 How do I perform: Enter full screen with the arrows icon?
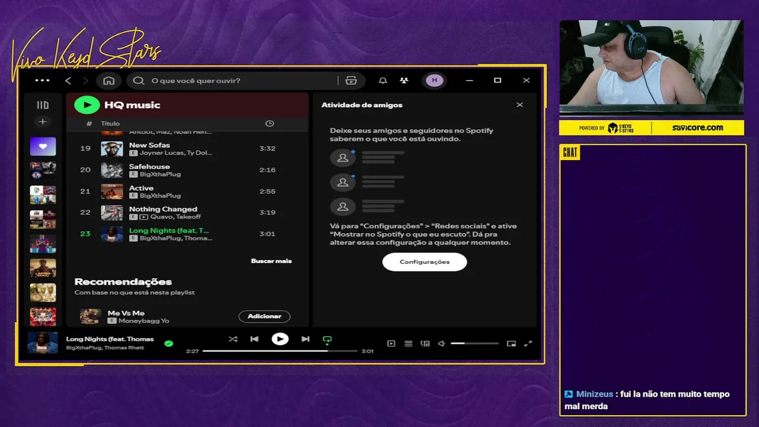528,343
